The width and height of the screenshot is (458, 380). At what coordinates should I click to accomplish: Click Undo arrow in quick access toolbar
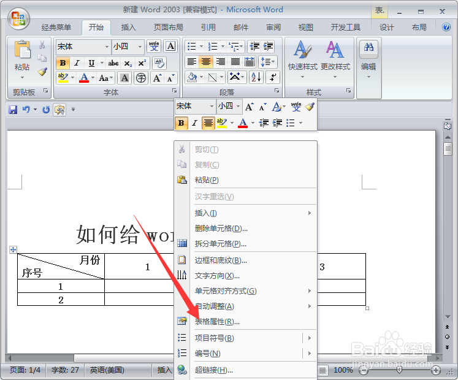coord(26,110)
